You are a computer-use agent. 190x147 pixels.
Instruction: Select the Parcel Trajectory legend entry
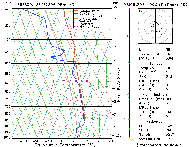click(91, 16)
